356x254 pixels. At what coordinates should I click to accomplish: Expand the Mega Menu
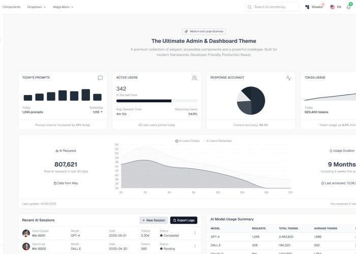coord(63,7)
